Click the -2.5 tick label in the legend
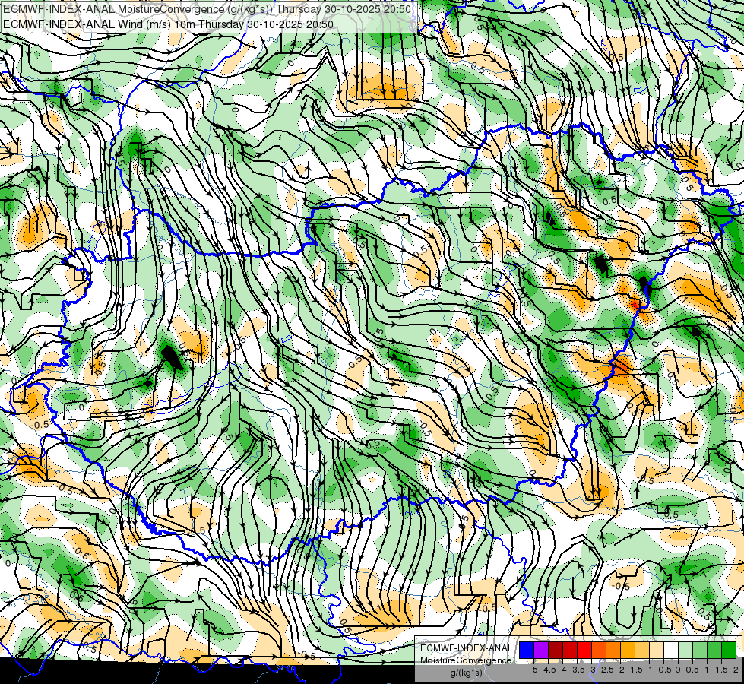744x684 pixels. coord(606,670)
